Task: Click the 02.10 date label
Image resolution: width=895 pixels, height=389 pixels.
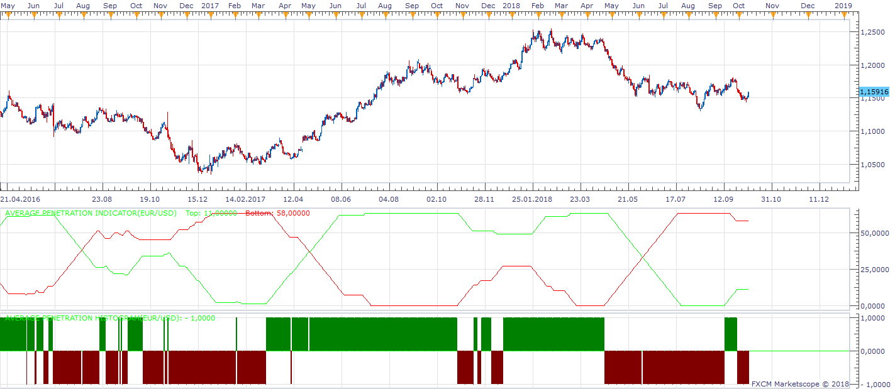Action: click(x=436, y=199)
